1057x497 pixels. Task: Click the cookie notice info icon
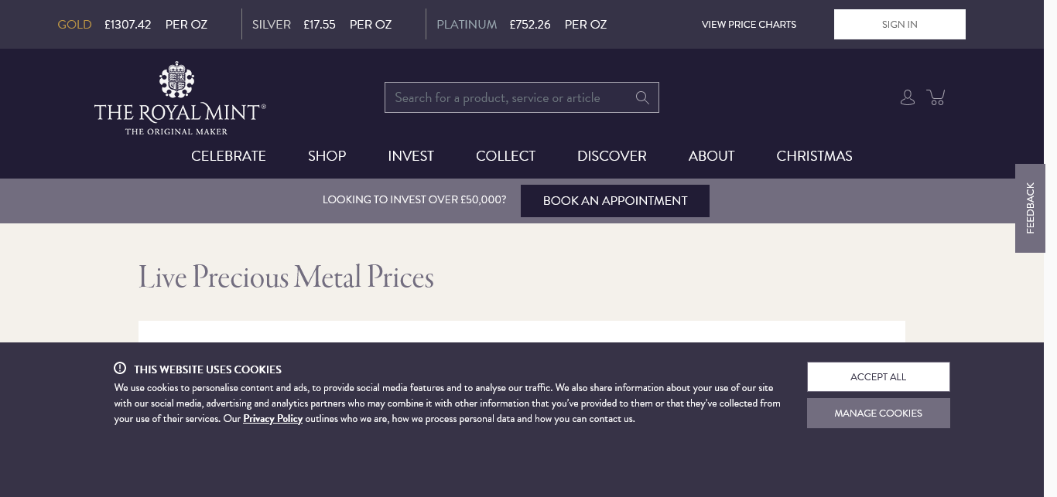pyautogui.click(x=120, y=369)
